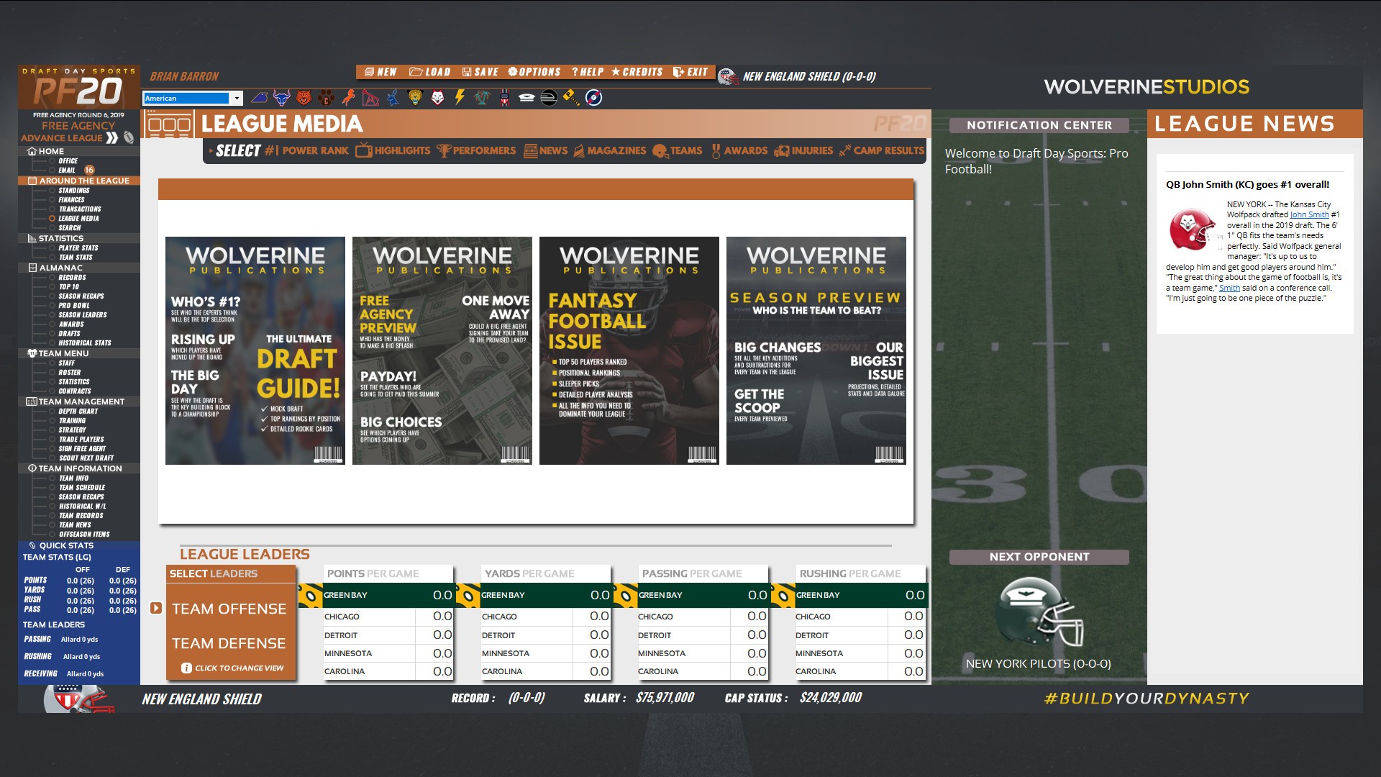
Task: Toggle TEAM DEFENSE leaders view
Action: (x=227, y=642)
